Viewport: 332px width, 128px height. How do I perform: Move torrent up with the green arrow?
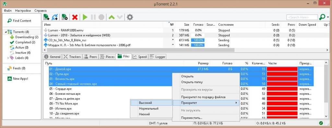pyautogui.click(x=112, y=17)
